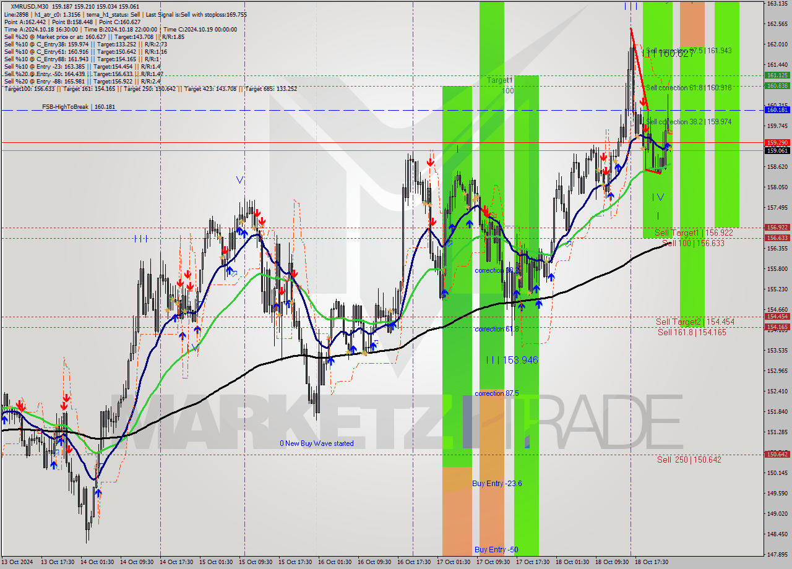792x569 pixels.
Task: Select the 17 Oct 01:30 time label
Action: click(454, 562)
